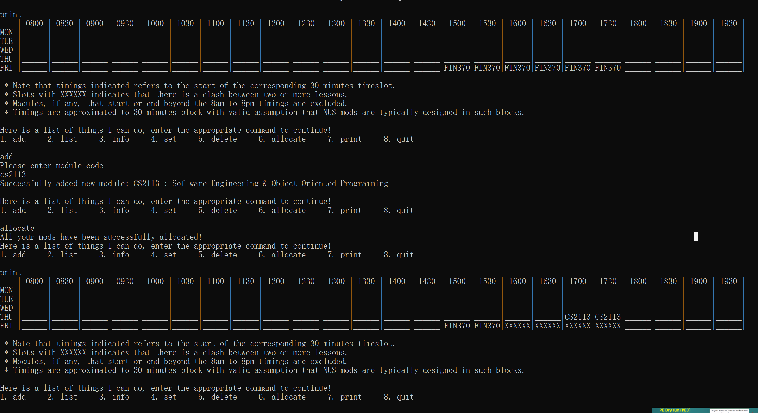This screenshot has width=758, height=413.
Task: Click the WED row label in second timetable
Action: [6, 308]
